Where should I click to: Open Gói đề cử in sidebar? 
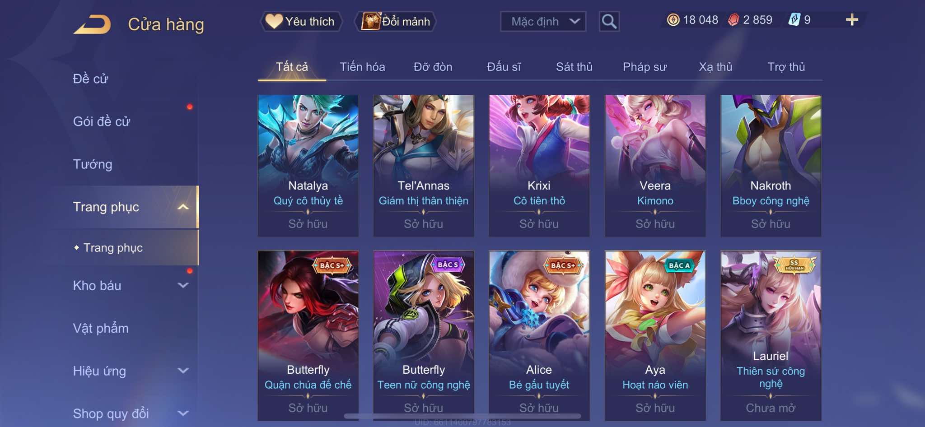tap(102, 121)
